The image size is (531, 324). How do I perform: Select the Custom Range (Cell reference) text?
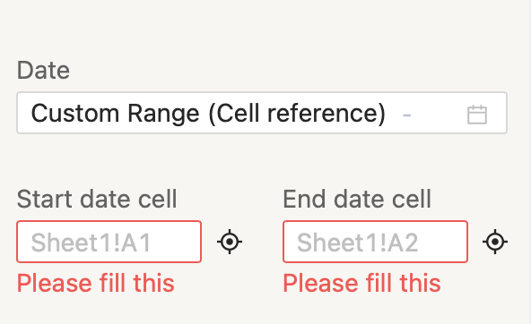(x=208, y=113)
